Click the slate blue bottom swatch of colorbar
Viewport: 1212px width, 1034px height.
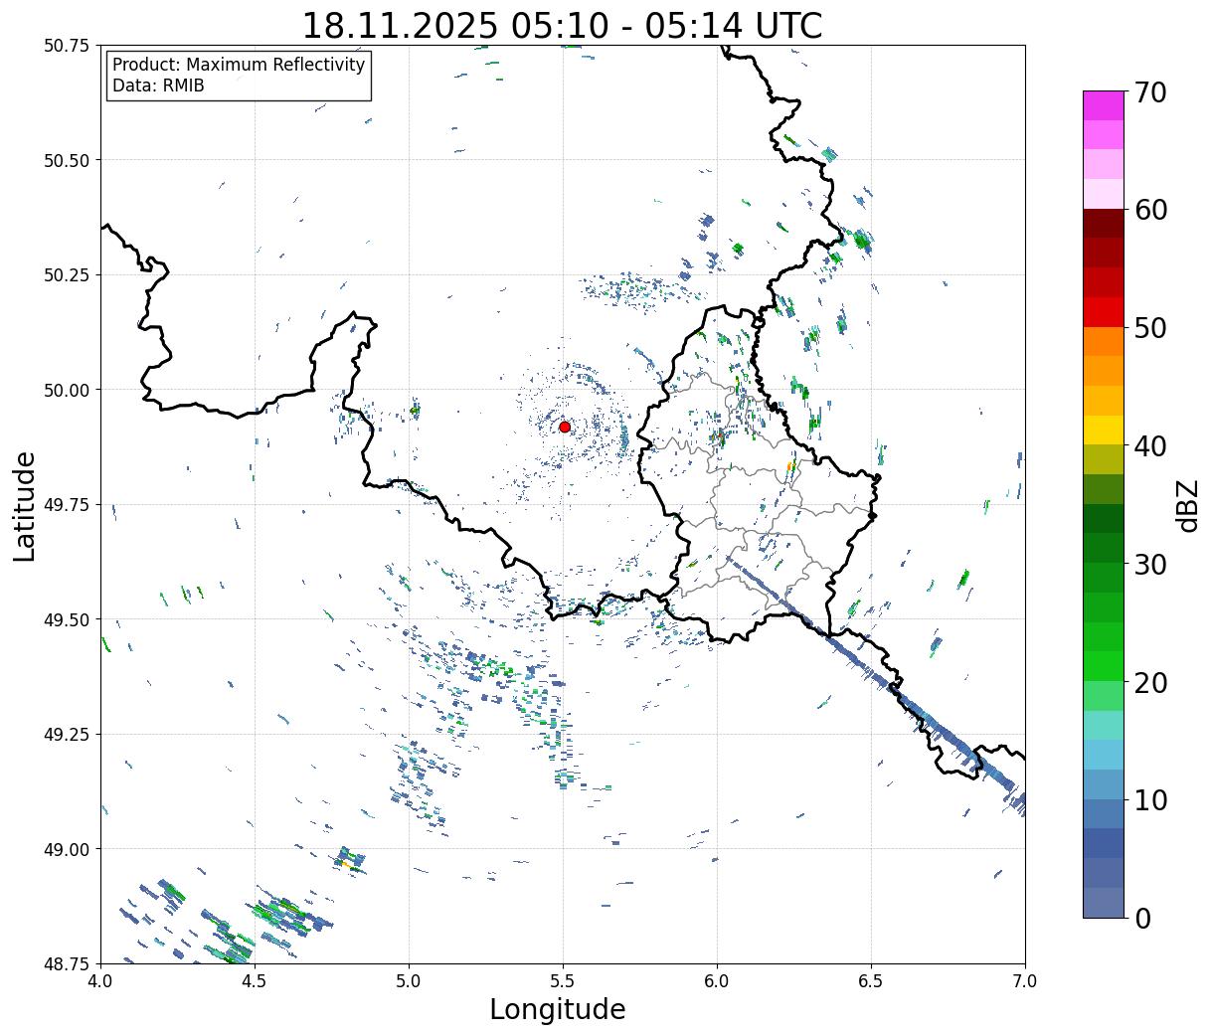tap(1104, 902)
